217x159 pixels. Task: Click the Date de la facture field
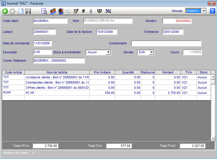(106, 32)
